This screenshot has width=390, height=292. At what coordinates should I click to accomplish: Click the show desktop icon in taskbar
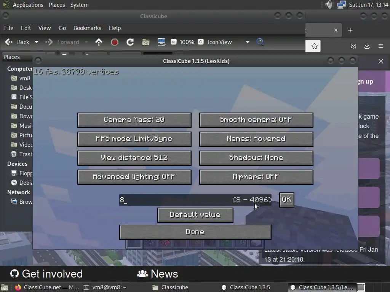[x=5, y=287]
